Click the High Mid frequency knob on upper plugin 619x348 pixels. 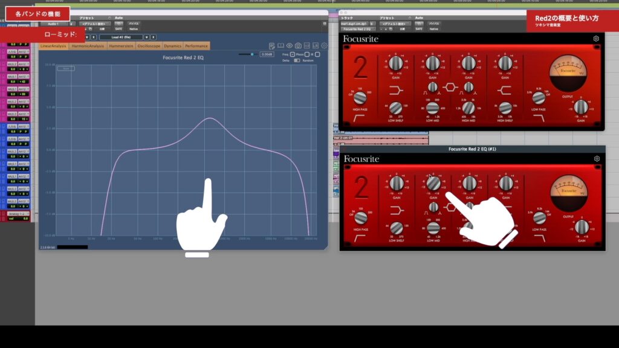[468, 108]
